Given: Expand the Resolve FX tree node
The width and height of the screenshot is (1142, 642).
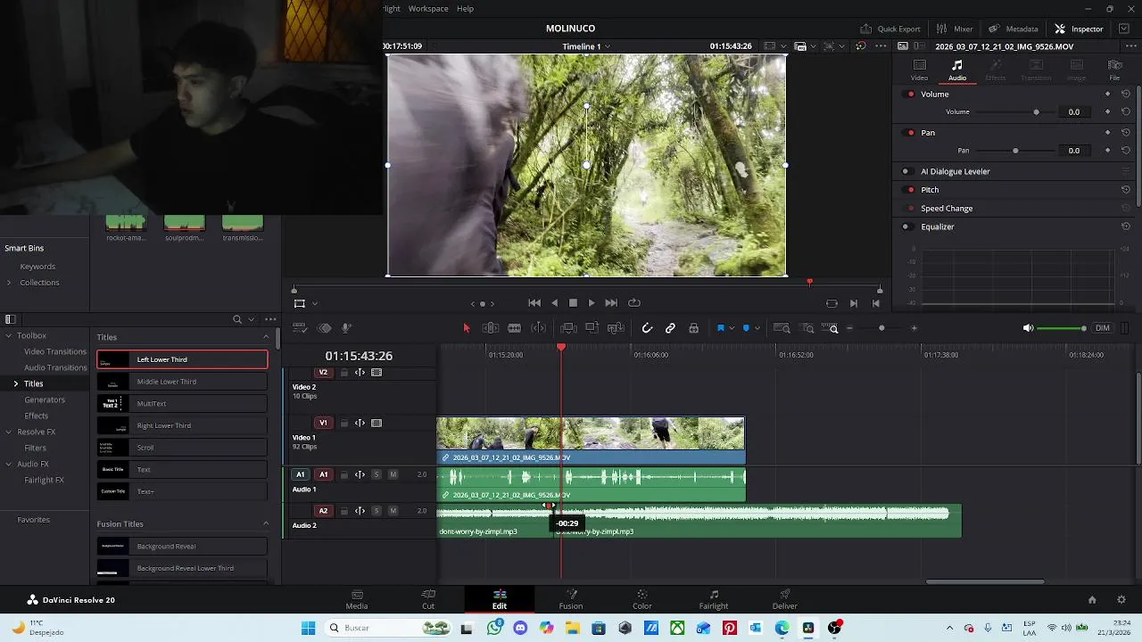Looking at the screenshot, I should click(8, 432).
